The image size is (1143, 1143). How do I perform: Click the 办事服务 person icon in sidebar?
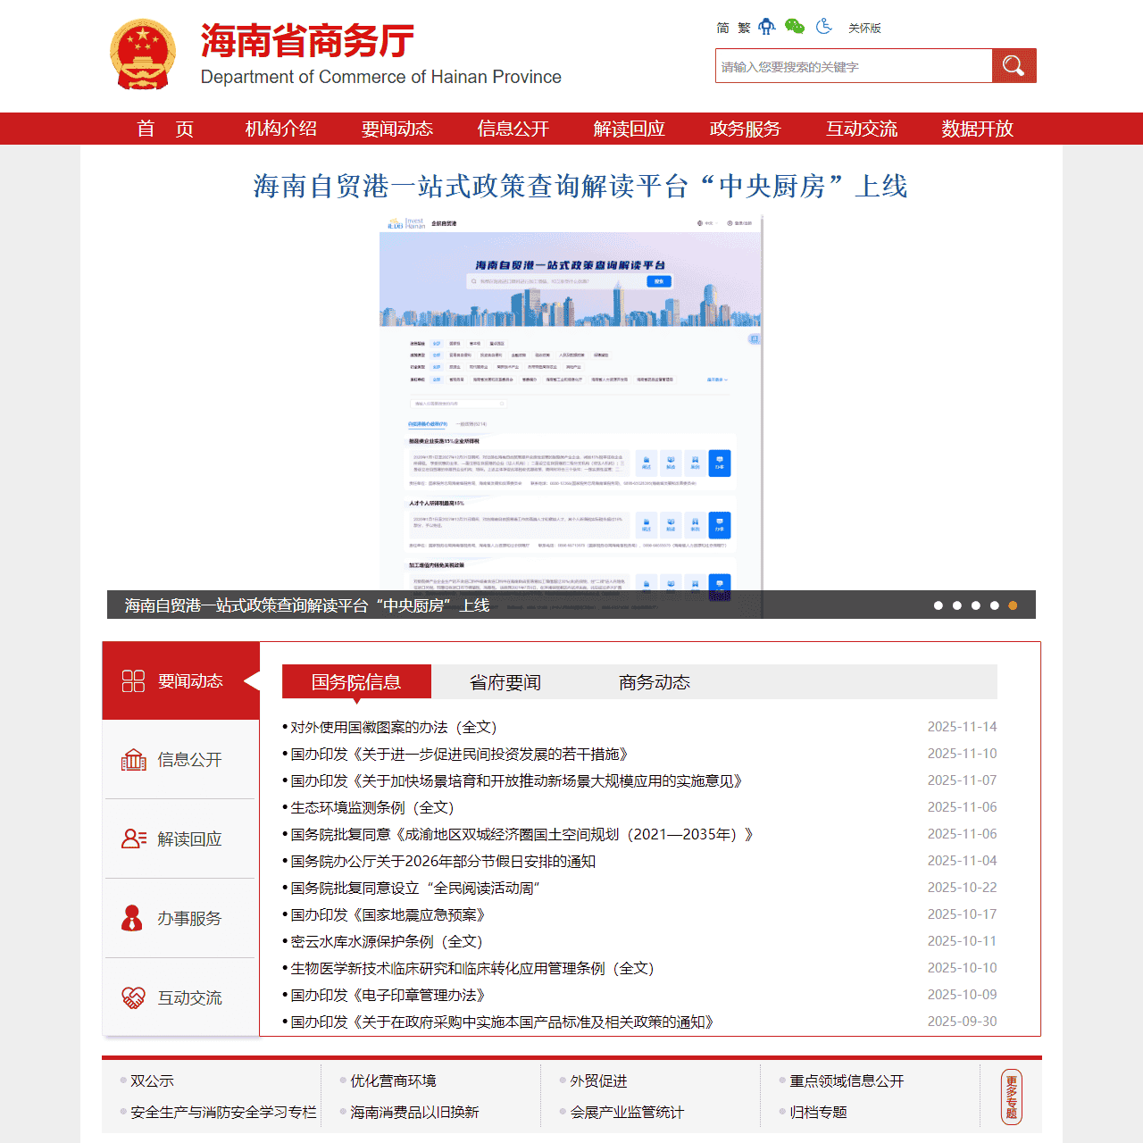133,918
